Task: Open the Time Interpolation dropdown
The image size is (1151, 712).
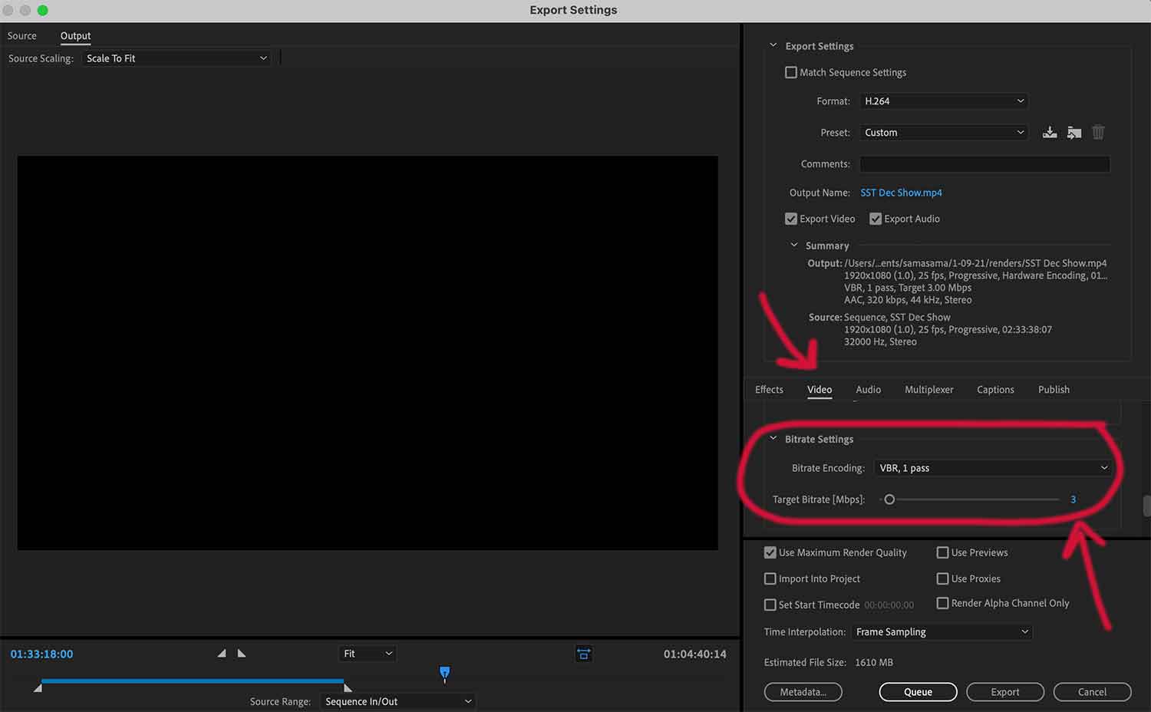Action: 942,631
